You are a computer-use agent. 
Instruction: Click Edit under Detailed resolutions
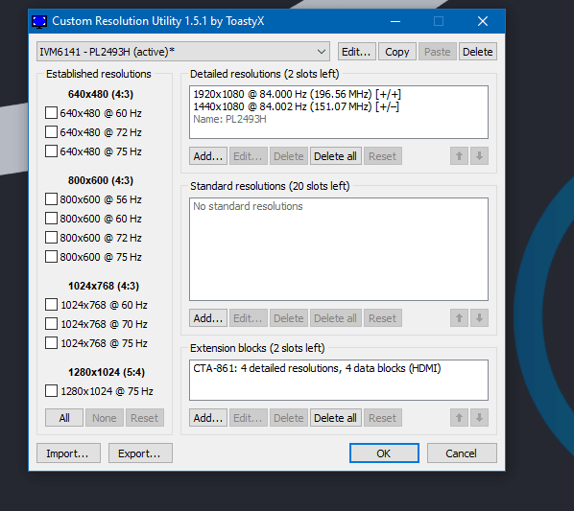249,156
